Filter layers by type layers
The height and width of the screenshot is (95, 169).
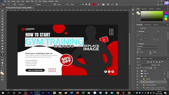tap(154, 62)
